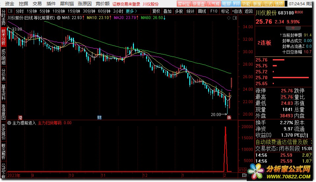Click the 财 financial report marker

click(99, 117)
